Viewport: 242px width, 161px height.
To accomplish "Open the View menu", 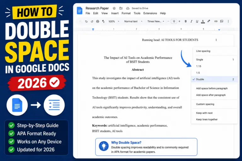I will (105, 13).
